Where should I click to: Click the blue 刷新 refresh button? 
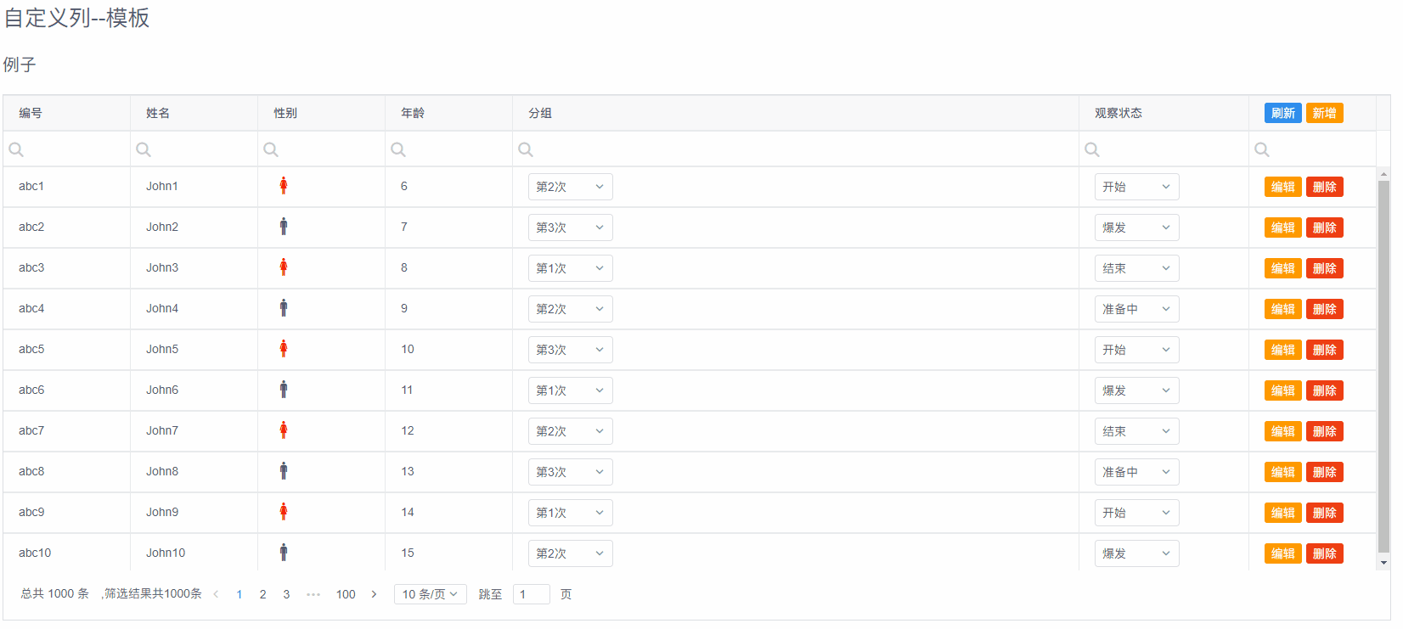(1283, 113)
